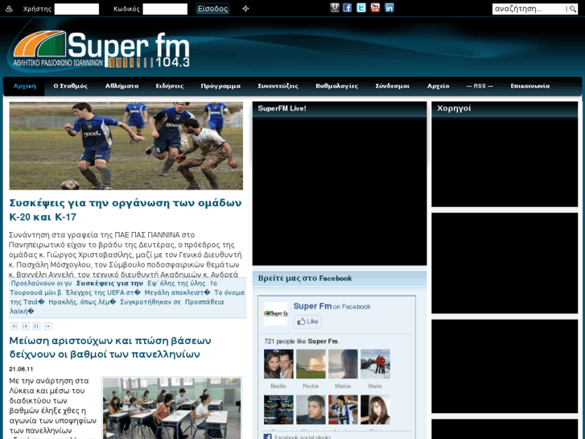Click the Είσοδος login button
The image size is (585, 439).
tap(212, 9)
